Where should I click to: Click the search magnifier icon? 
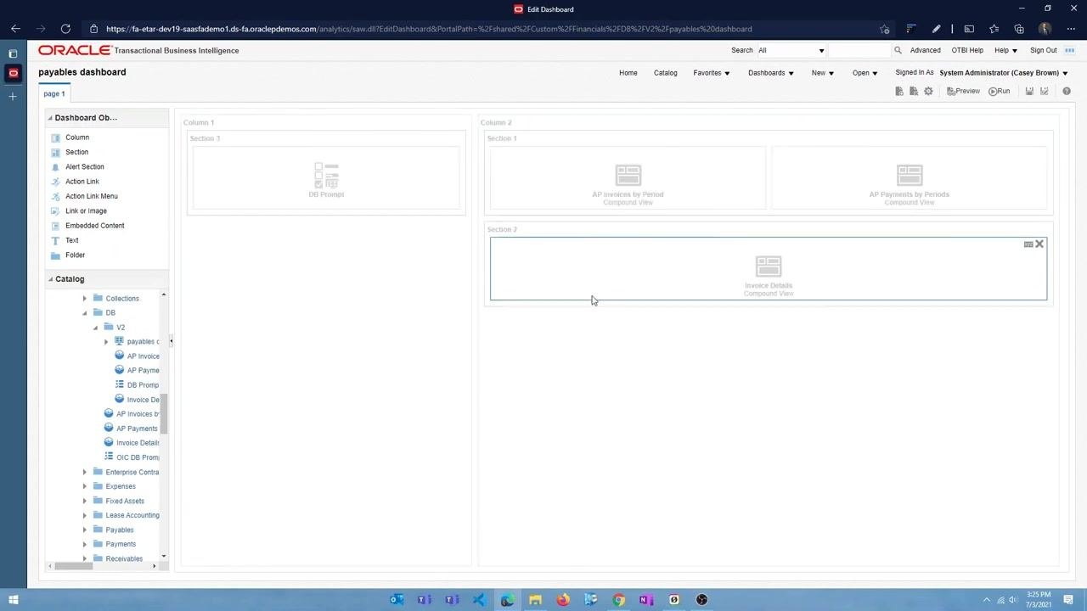(x=898, y=51)
